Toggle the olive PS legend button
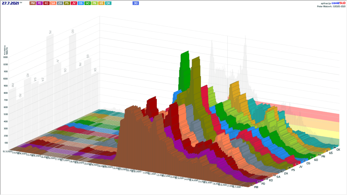Viewport: 347px width, 195px height. 67,3
